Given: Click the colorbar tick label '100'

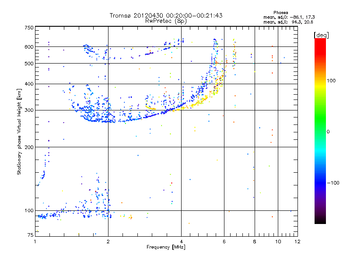Looking at the screenshot, I should [x=331, y=81].
